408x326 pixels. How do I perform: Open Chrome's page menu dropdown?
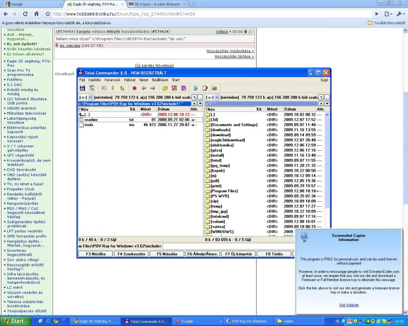388,14
